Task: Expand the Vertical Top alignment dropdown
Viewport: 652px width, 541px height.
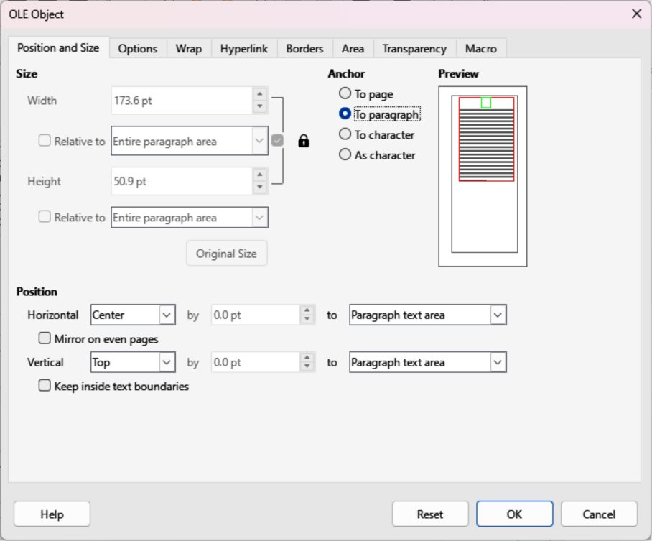Action: coord(133,363)
